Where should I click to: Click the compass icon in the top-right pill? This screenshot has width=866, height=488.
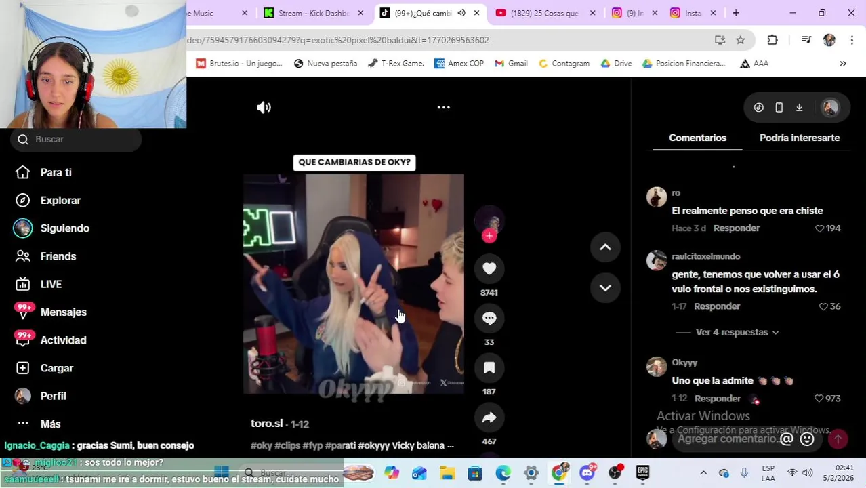click(x=759, y=107)
